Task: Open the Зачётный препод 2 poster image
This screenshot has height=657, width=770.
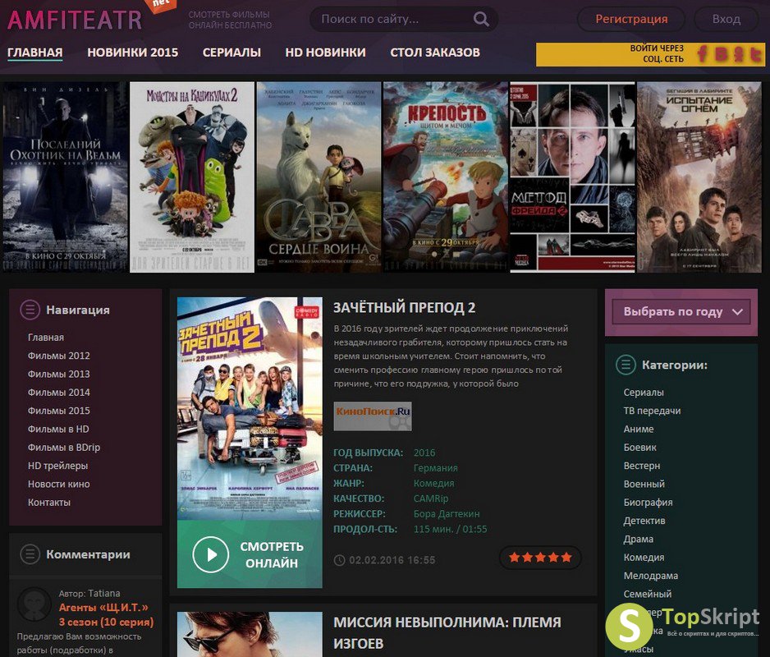Action: point(250,408)
